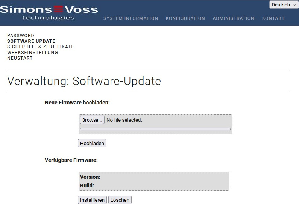Open the Kontakt page
The width and height of the screenshot is (299, 204).
pos(273,18)
